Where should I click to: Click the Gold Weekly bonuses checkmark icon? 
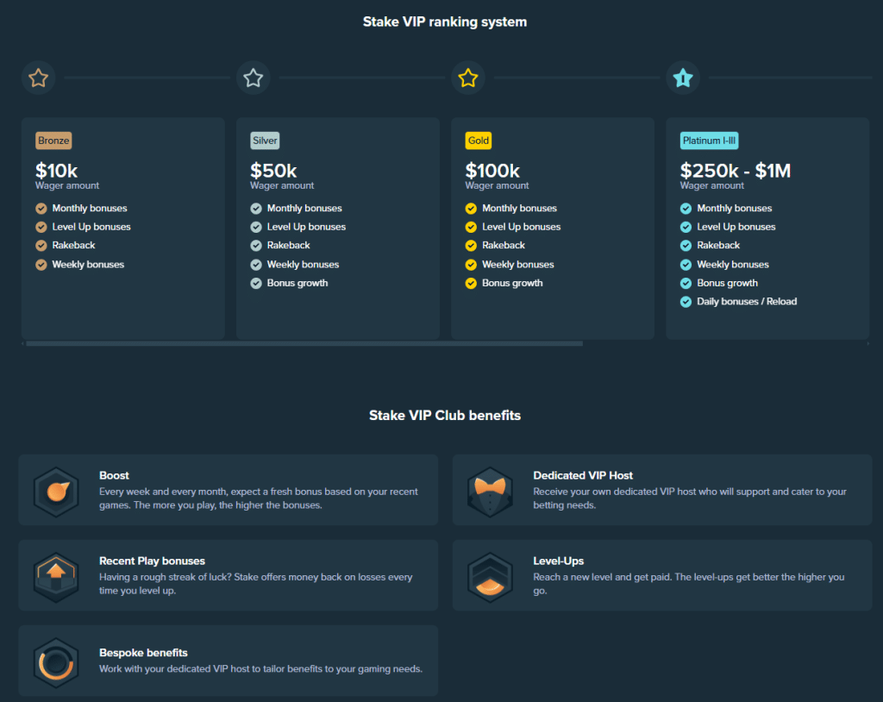click(472, 265)
